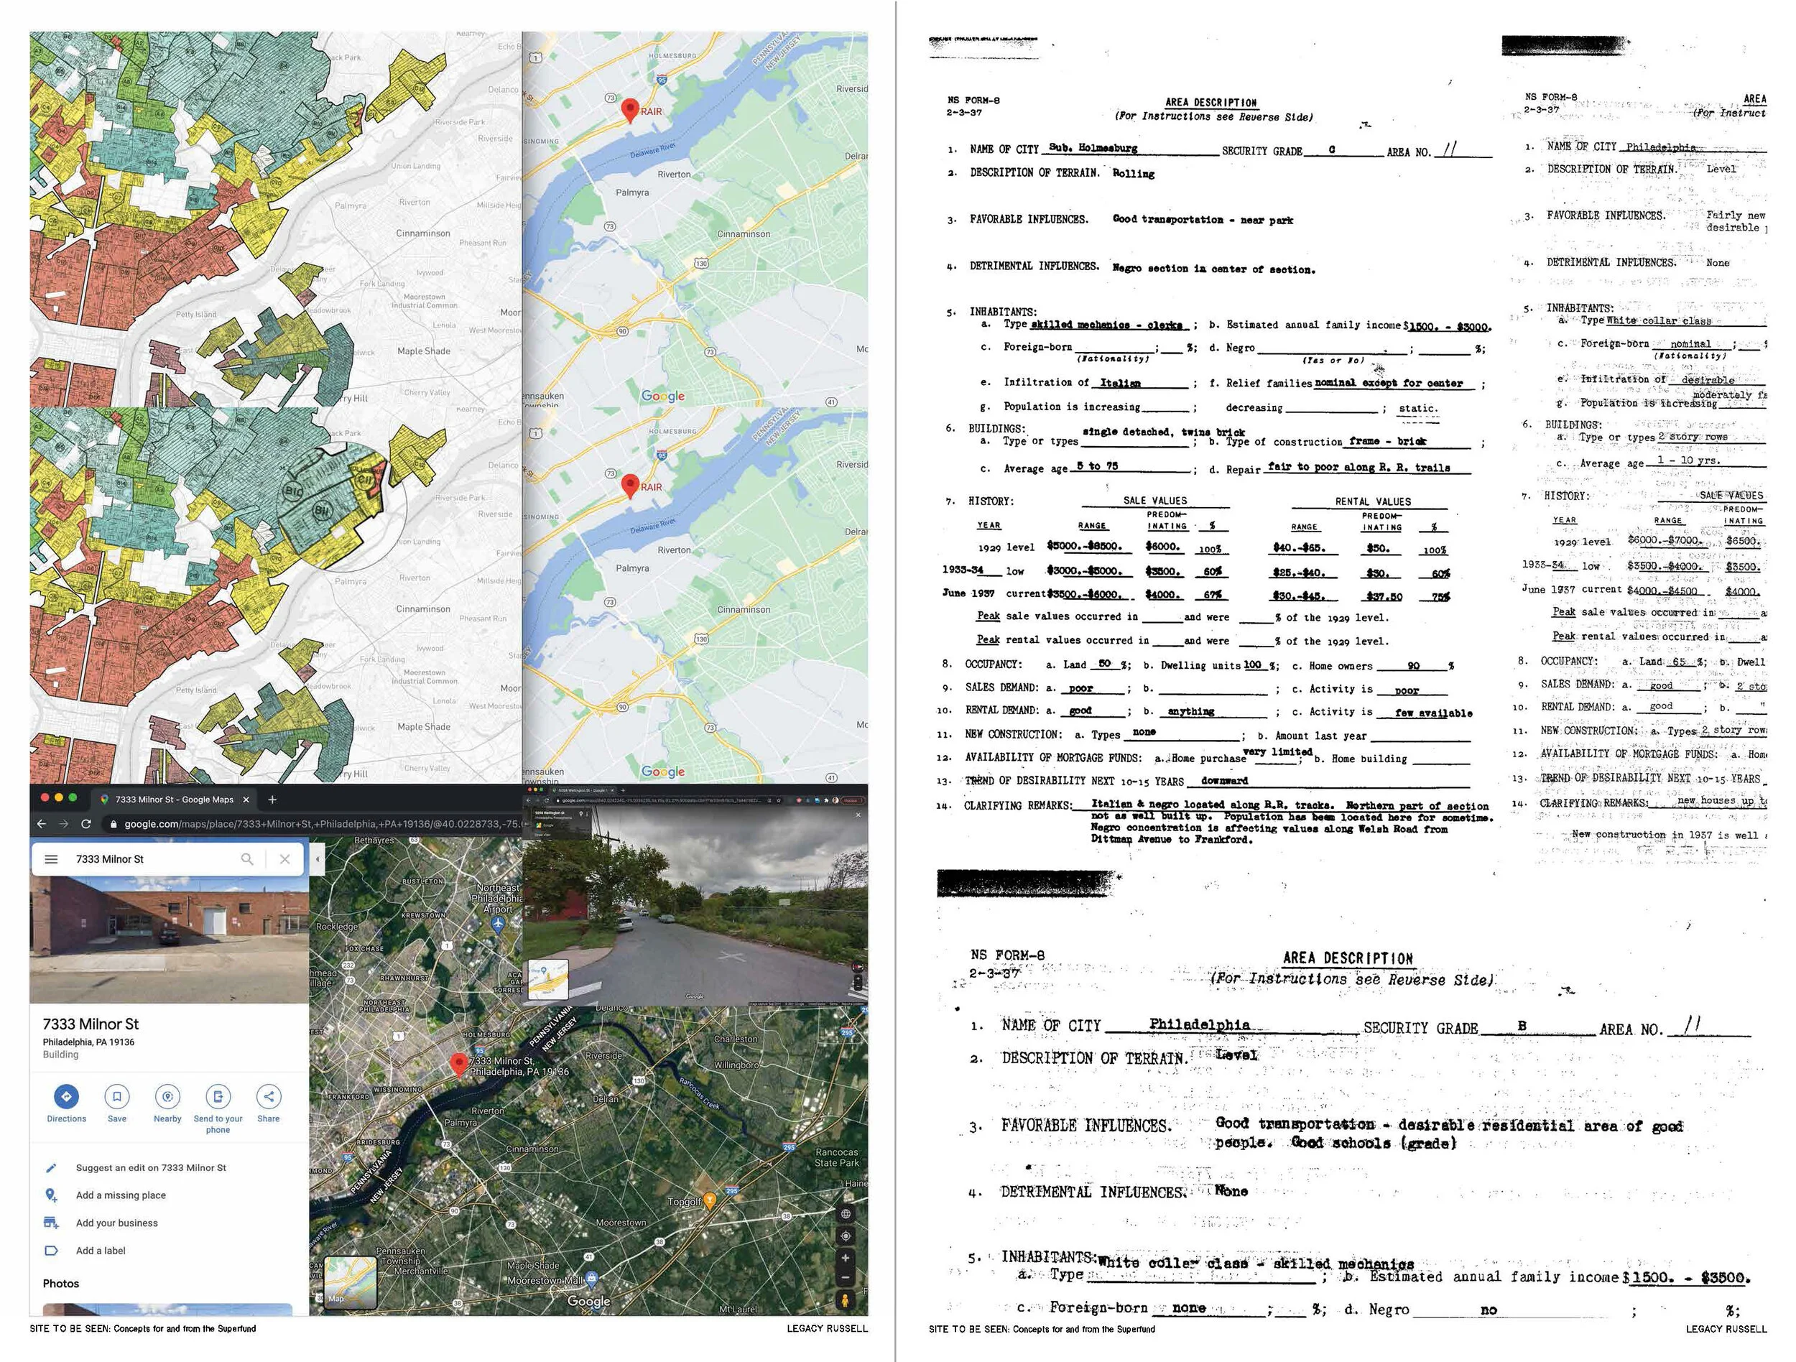Collapse the side panel arrow

pyautogui.click(x=318, y=858)
